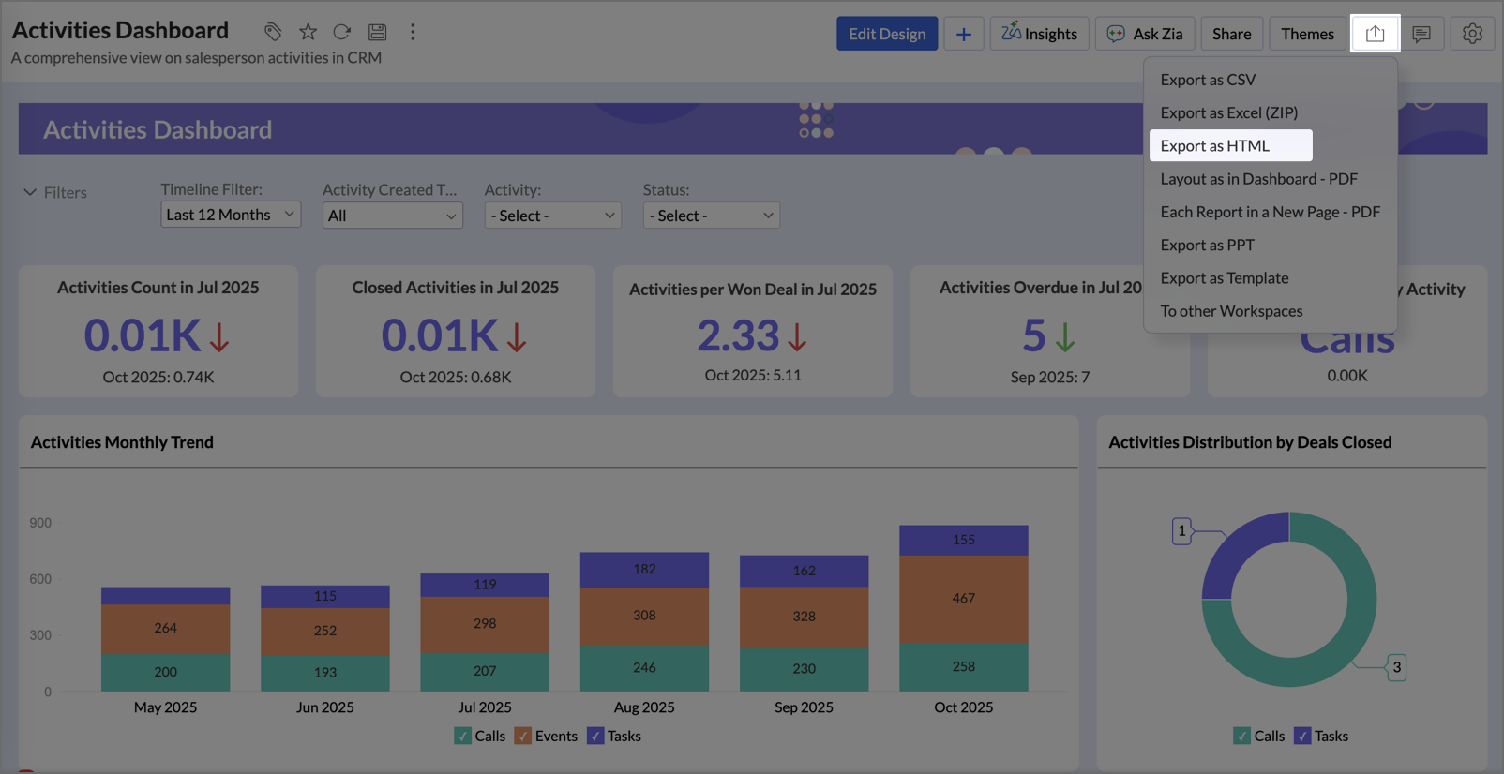Mark dashboard as favorite with star icon

[x=308, y=32]
